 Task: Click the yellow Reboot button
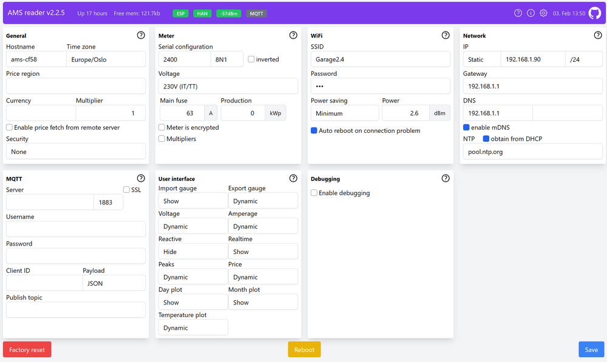304,350
